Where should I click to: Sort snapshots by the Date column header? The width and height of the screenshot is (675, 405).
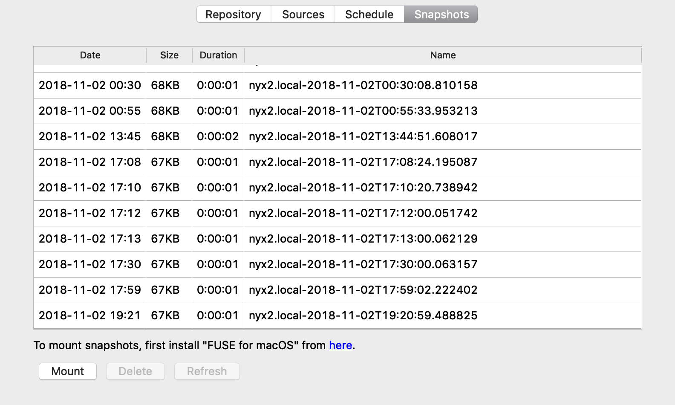[x=90, y=55]
